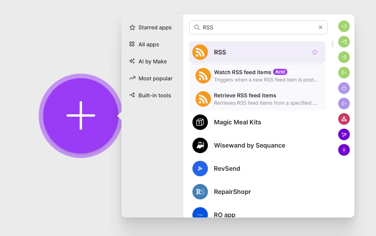Open the Magic Meal Kits app
The image size is (376, 236).
(x=257, y=122)
